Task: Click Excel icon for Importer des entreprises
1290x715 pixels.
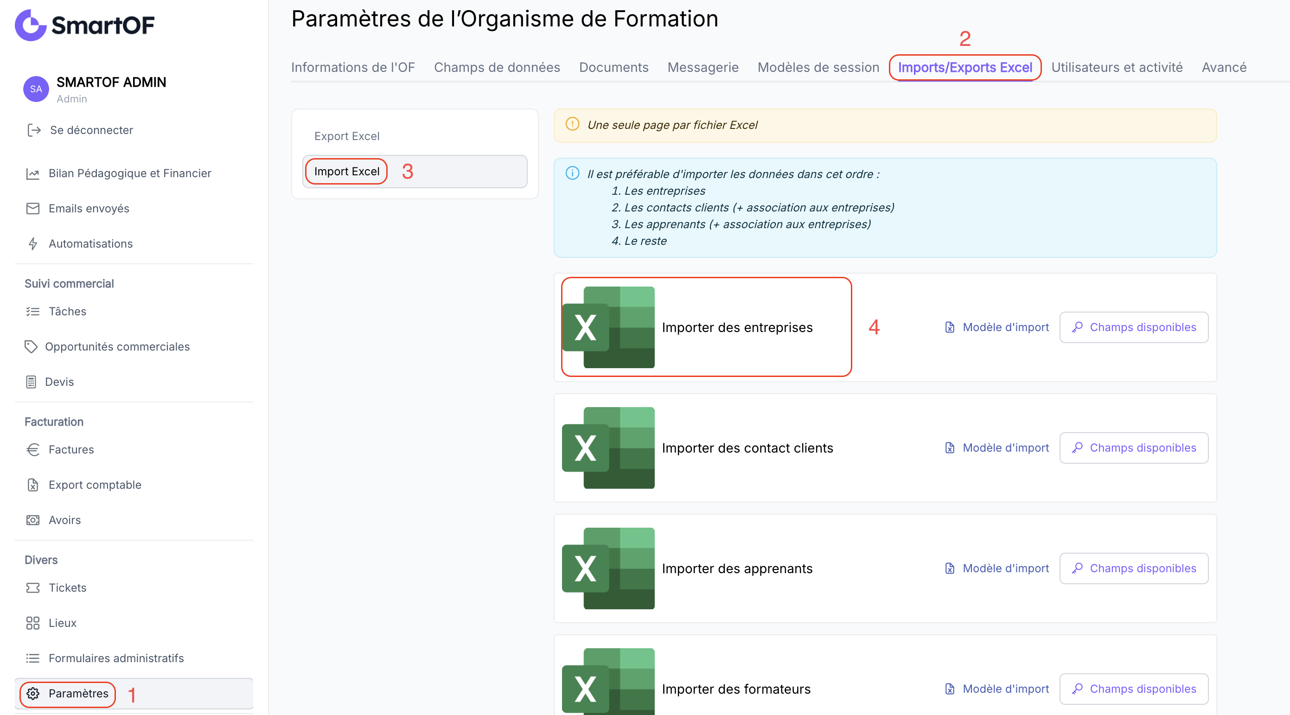Action: (x=608, y=327)
